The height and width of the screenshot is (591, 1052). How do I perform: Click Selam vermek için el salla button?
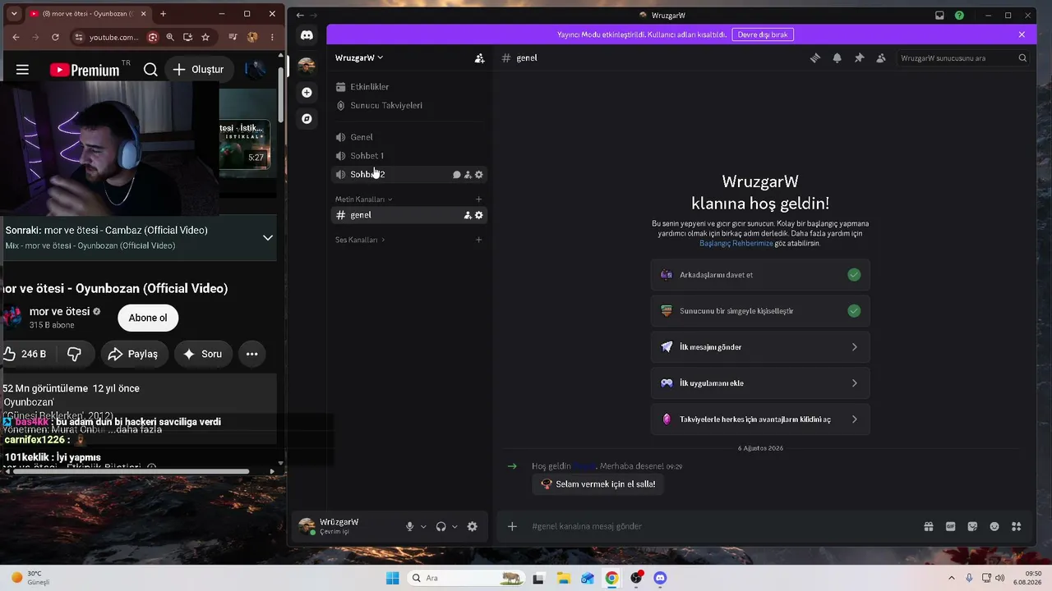[598, 484]
